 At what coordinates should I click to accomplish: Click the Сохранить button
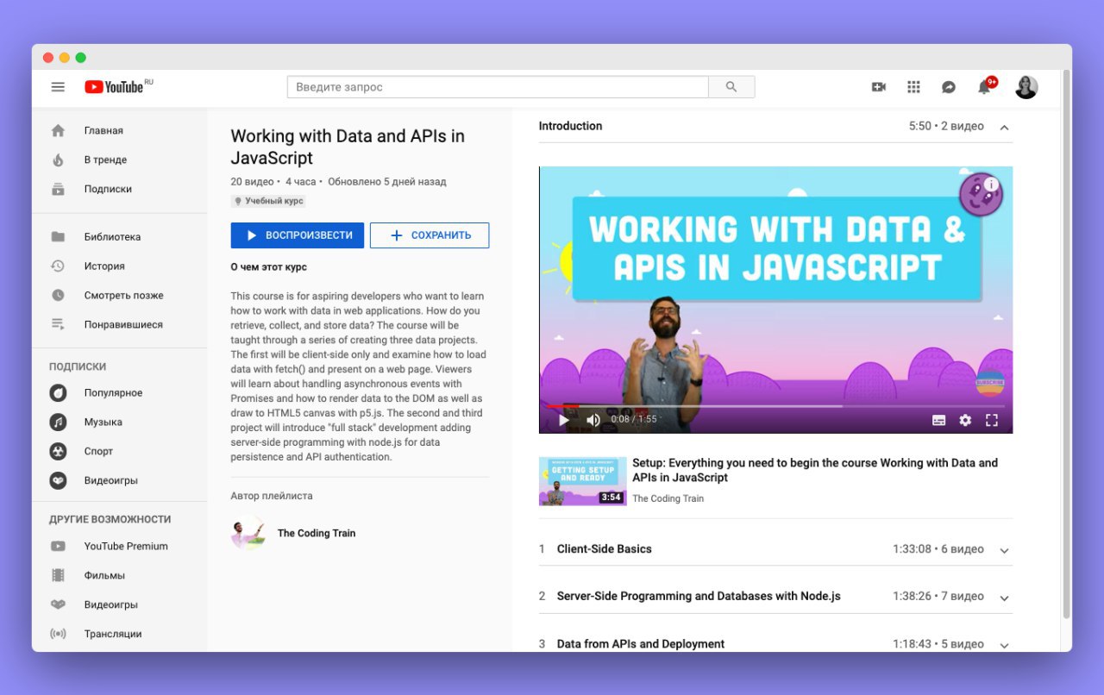pyautogui.click(x=430, y=235)
